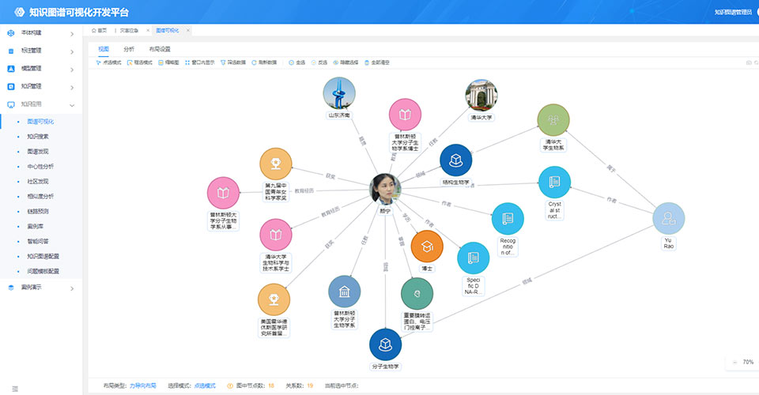The width and height of the screenshot is (759, 395).
Task: Click the 分子生物学 graph node
Action: click(x=385, y=344)
